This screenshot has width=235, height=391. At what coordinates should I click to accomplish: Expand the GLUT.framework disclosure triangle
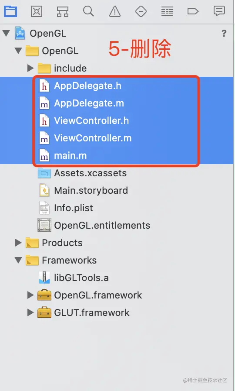coord(30,312)
